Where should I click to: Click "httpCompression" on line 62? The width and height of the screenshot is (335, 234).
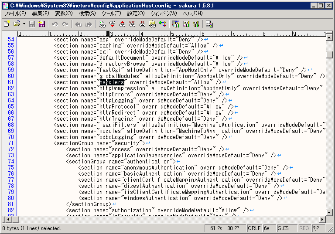click(123, 88)
